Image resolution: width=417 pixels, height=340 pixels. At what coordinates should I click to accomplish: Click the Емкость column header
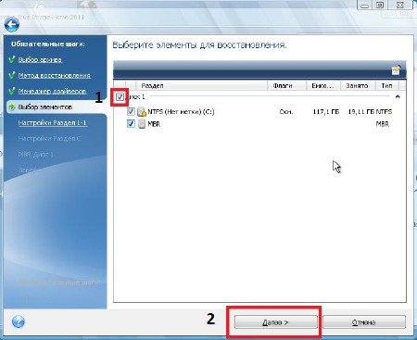click(323, 85)
